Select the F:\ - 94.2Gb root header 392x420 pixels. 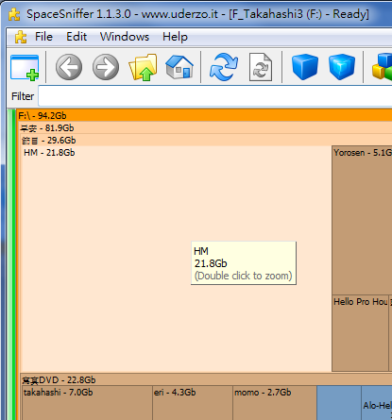pyautogui.click(x=204, y=115)
